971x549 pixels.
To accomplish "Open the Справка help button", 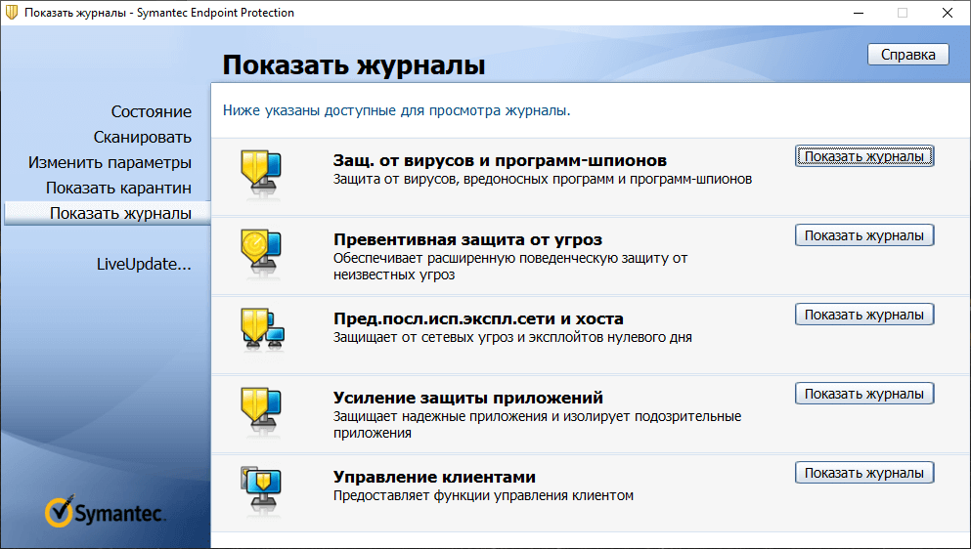I will tap(907, 55).
